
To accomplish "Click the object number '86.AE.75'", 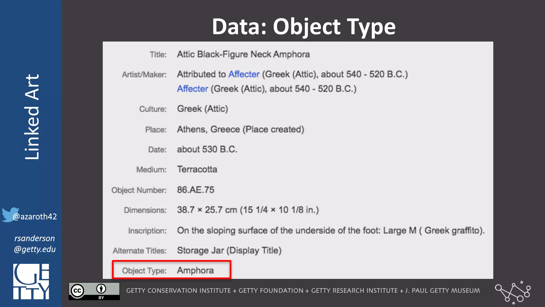I will (x=196, y=190).
